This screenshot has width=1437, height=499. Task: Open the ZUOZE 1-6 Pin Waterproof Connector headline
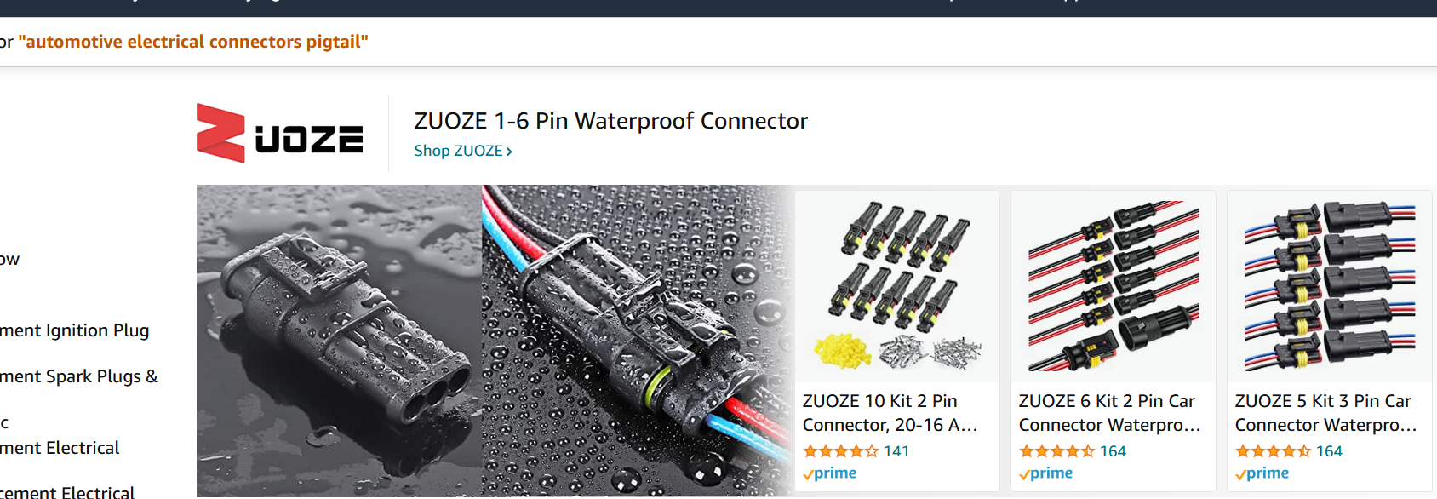point(610,121)
